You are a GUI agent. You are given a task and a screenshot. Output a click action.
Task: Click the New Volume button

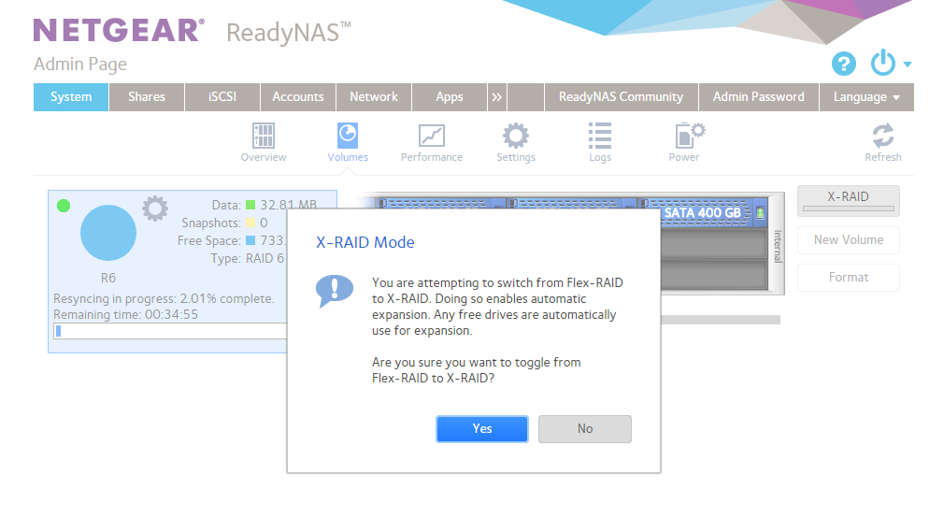849,239
